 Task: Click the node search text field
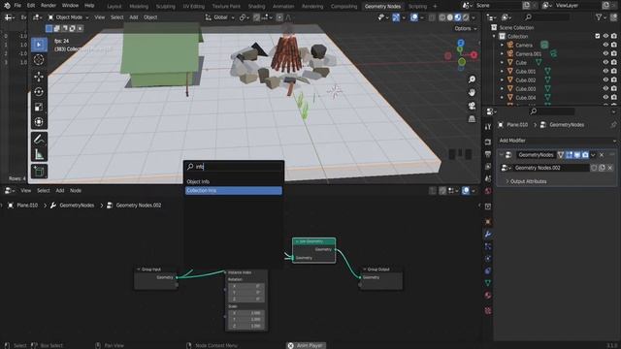tap(234, 167)
